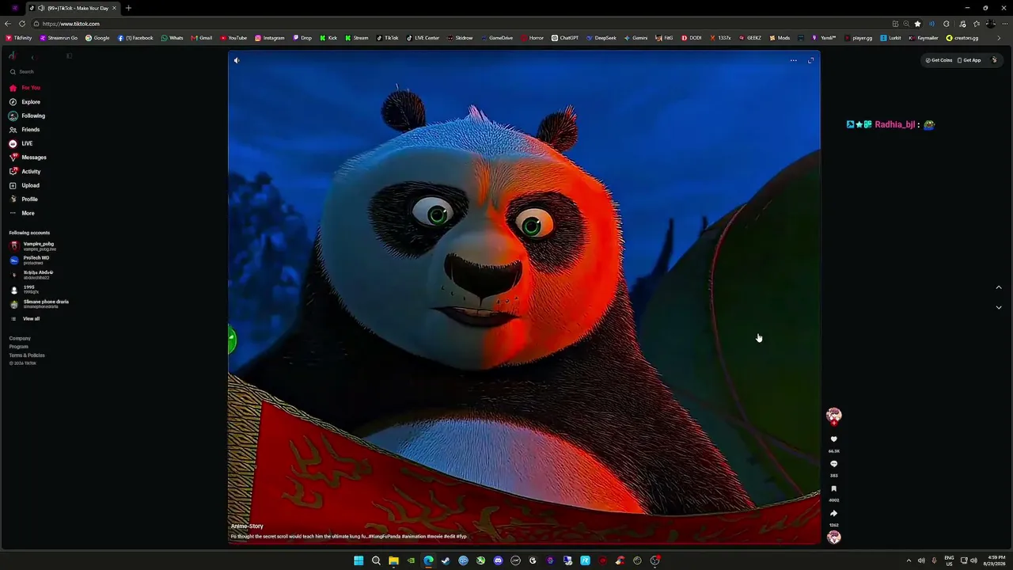Open the Vampire_pubg followed account
Viewport: 1013px width, 570px height.
pos(32,246)
